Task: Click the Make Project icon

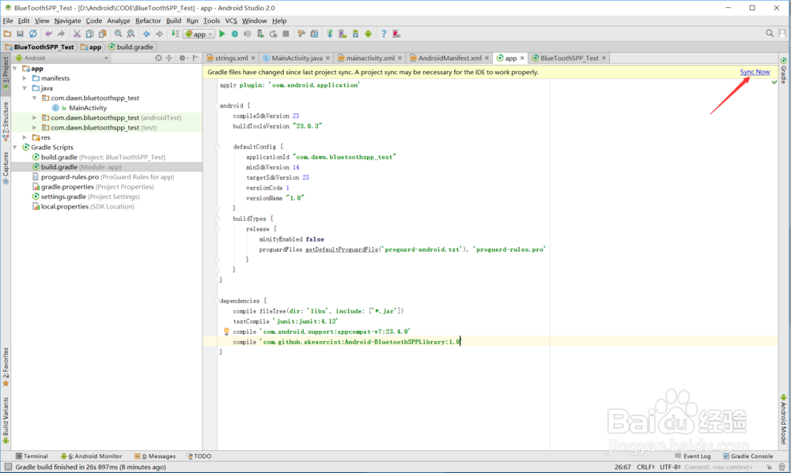Action: point(175,34)
